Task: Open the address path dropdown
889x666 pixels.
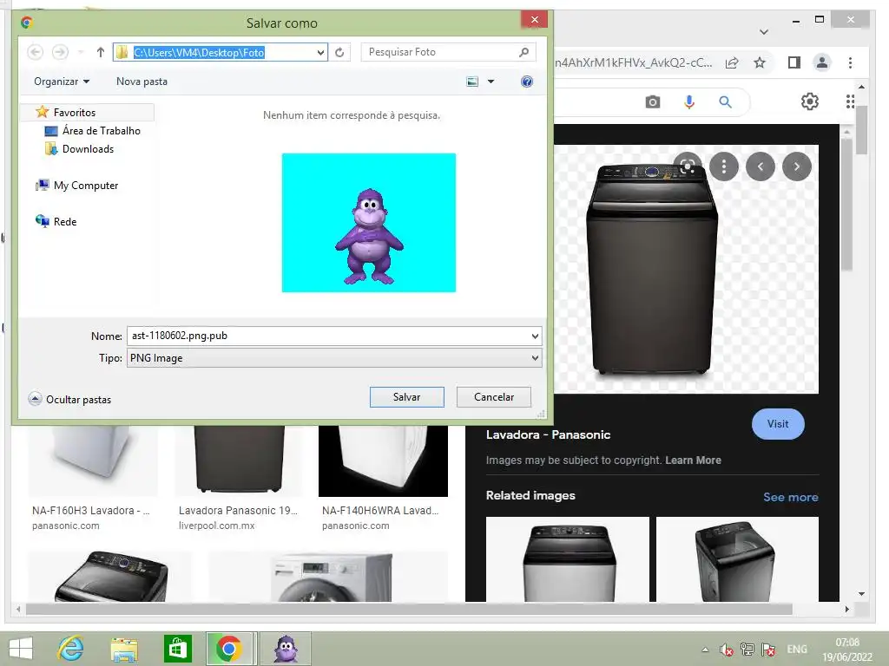Action: click(321, 53)
